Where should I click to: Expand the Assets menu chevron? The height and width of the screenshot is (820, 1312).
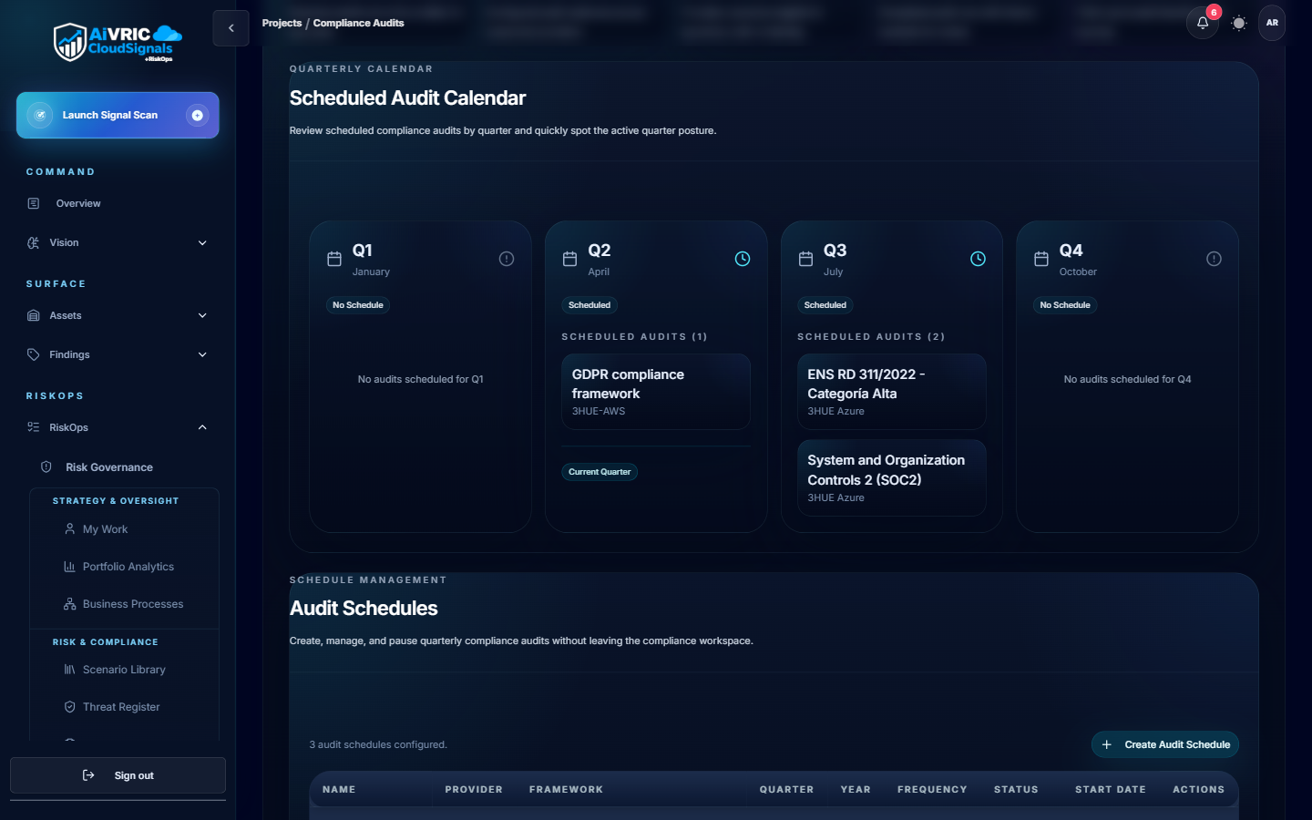pos(202,315)
